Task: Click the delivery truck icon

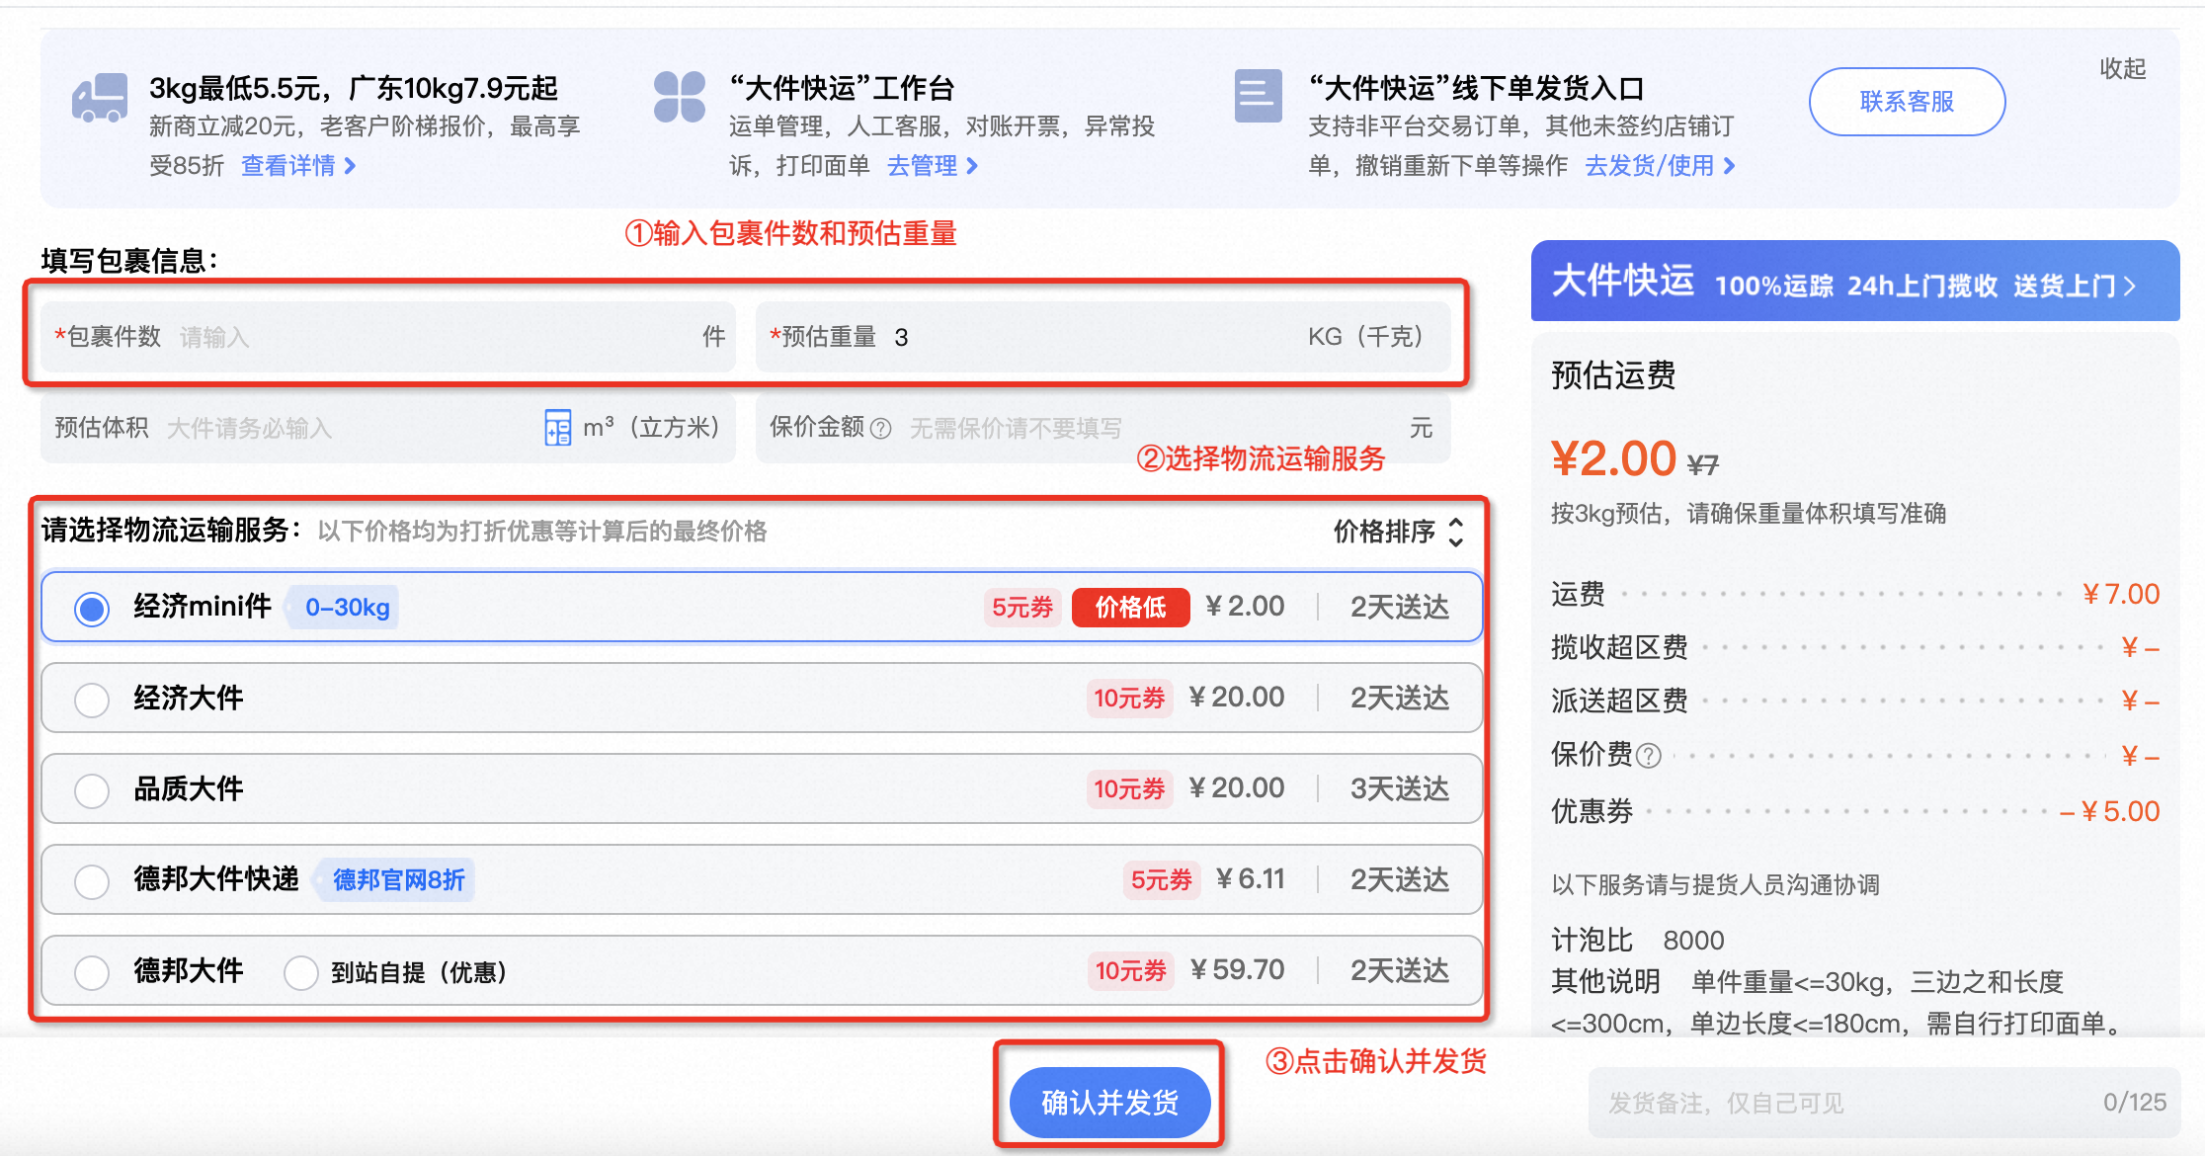Action: (100, 99)
